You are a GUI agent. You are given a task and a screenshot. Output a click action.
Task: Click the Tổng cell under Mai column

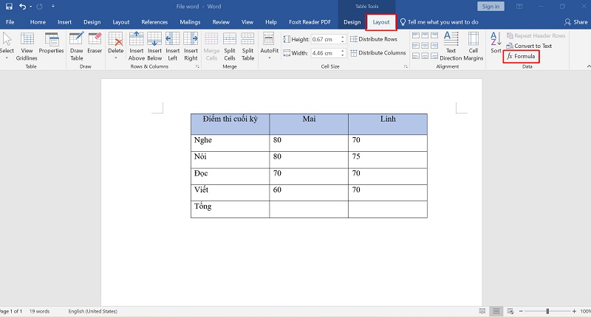point(309,209)
